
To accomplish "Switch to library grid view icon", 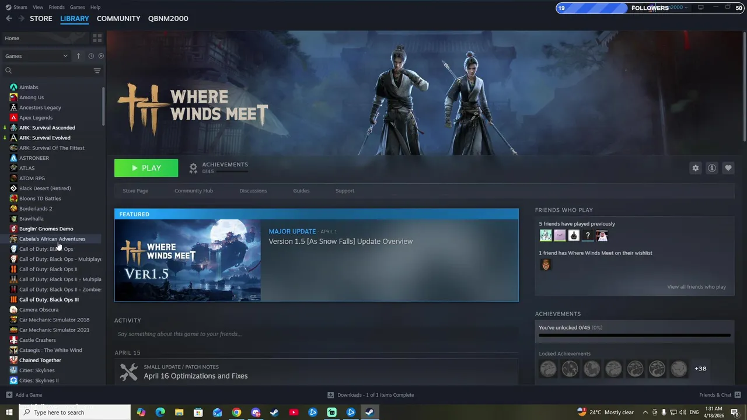I will pyautogui.click(x=97, y=38).
